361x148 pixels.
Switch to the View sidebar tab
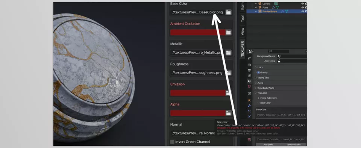pos(243,31)
